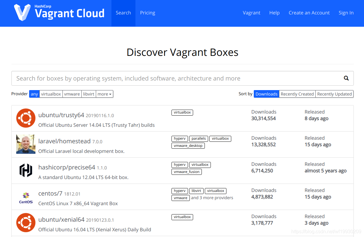Open ubuntu/trusty64 Ubuntu logo icon
The image size is (364, 237).
(26, 118)
